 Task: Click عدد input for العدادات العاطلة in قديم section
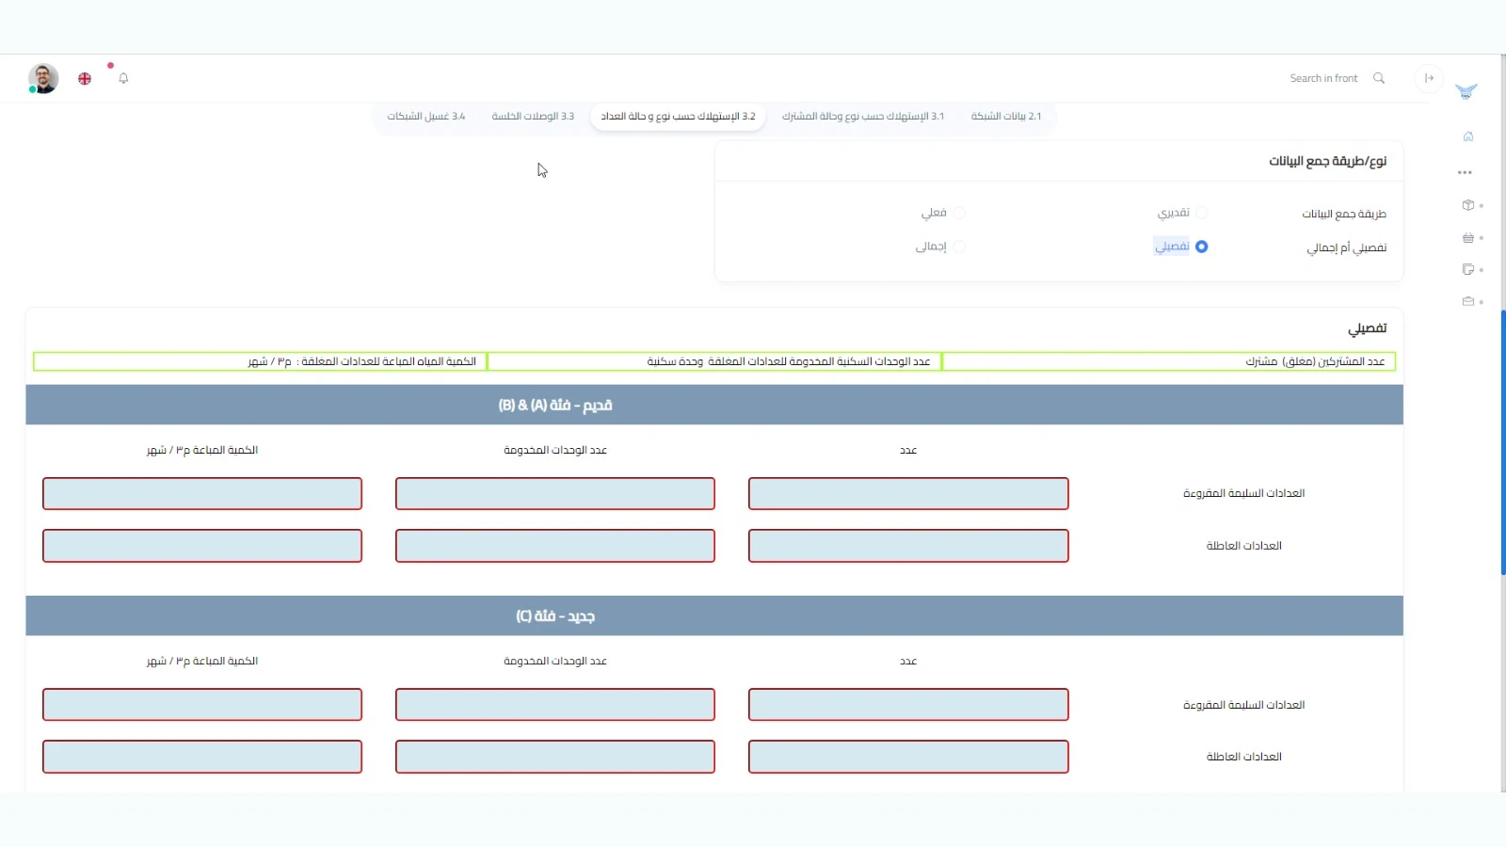coord(908,546)
